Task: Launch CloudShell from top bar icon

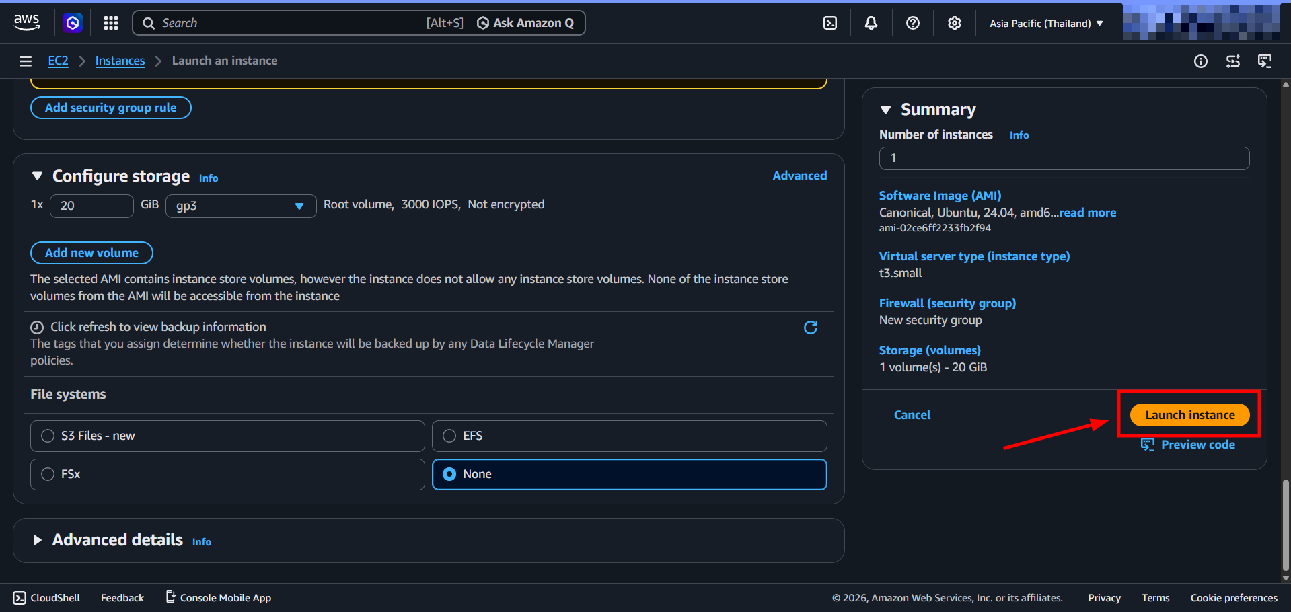Action: click(x=830, y=23)
